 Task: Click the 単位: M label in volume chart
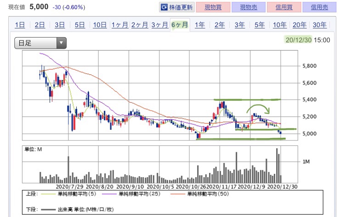click(33, 149)
